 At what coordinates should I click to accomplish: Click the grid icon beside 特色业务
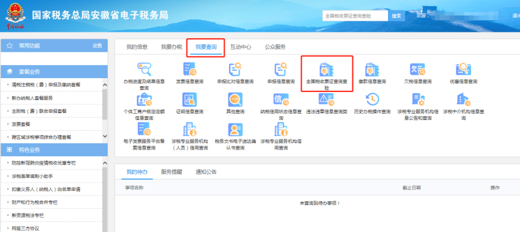[9, 150]
